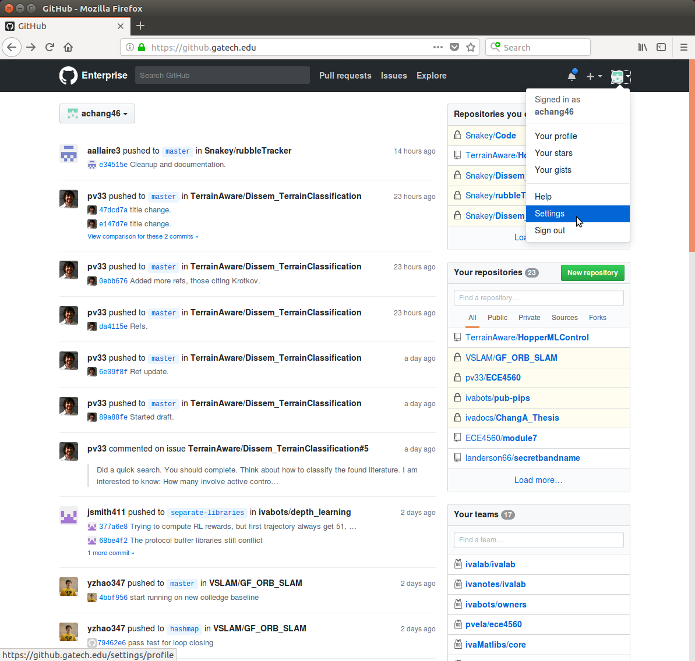Open the notifications bell

click(x=572, y=76)
